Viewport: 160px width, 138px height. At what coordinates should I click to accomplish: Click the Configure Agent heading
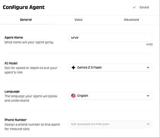[24, 7]
